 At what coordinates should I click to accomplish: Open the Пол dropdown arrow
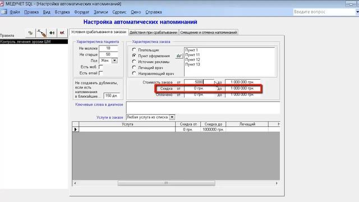coord(114,61)
